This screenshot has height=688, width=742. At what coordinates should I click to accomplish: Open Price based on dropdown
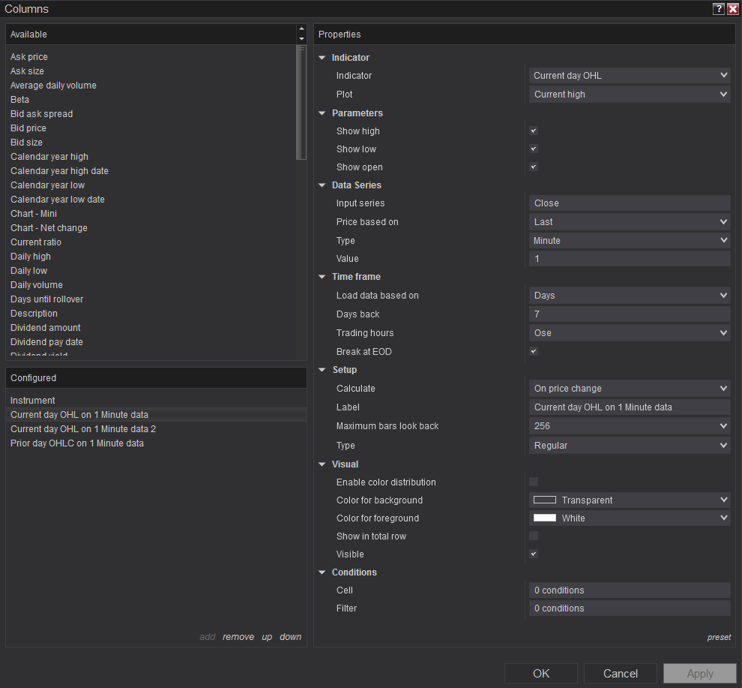tap(630, 222)
